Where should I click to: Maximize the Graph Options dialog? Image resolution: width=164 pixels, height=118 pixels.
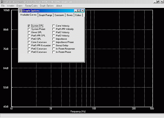pyautogui.click(x=79, y=10)
